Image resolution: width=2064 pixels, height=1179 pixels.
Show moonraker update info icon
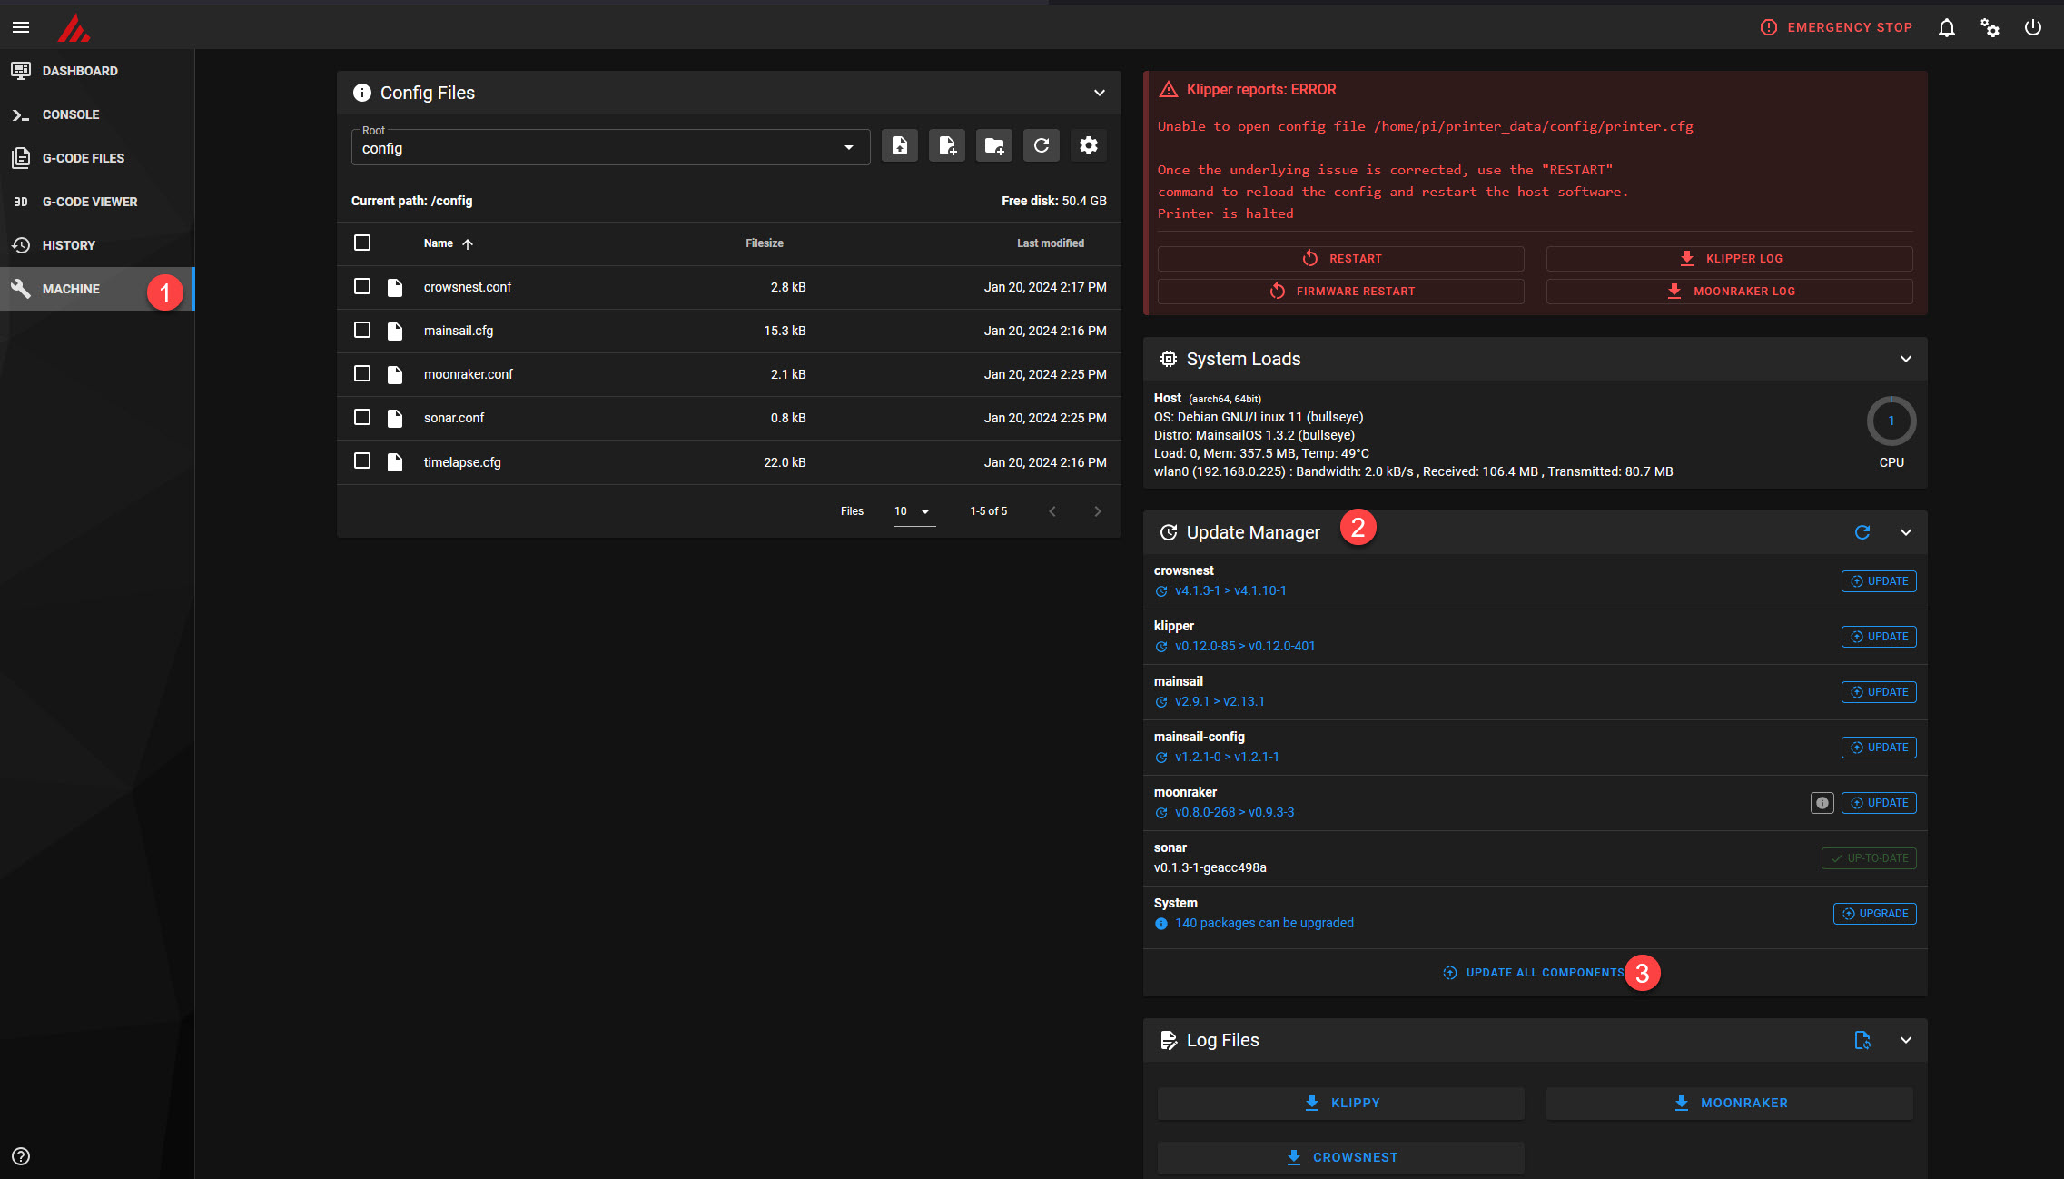(1822, 803)
